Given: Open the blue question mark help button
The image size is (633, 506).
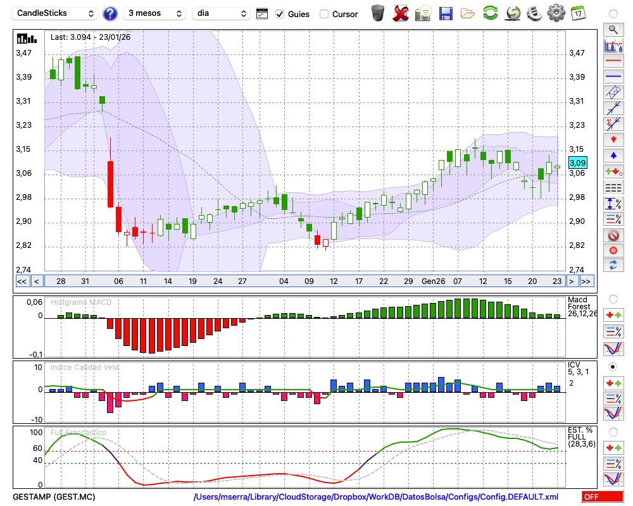Looking at the screenshot, I should [110, 14].
